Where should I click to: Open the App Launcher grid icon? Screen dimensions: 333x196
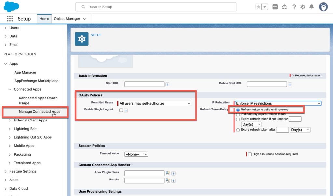pos(10,18)
